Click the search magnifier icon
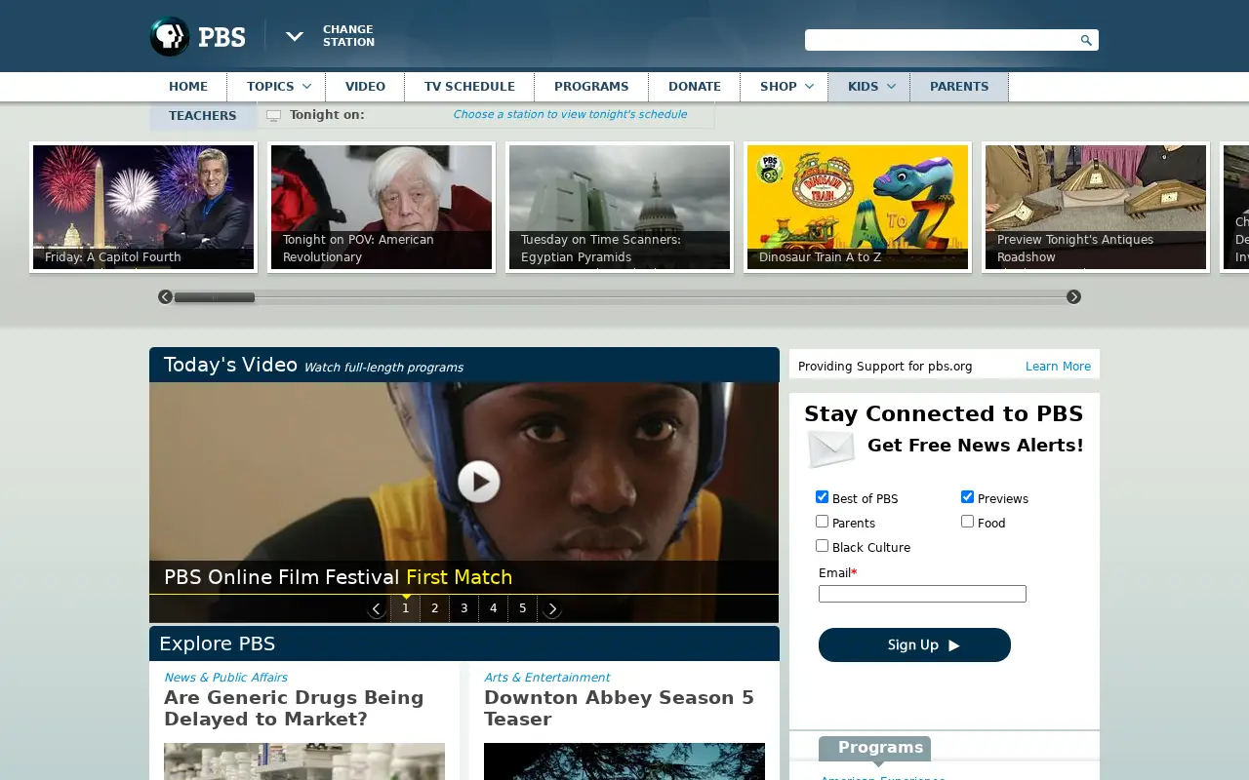This screenshot has height=780, width=1249. (1086, 40)
